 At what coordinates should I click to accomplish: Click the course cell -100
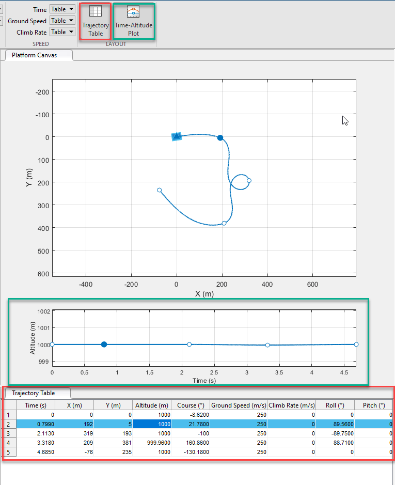click(x=191, y=433)
